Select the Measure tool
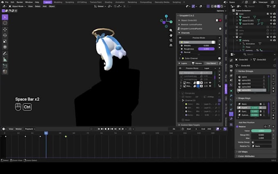This screenshot has width=278, height=174. pyautogui.click(x=5, y=59)
